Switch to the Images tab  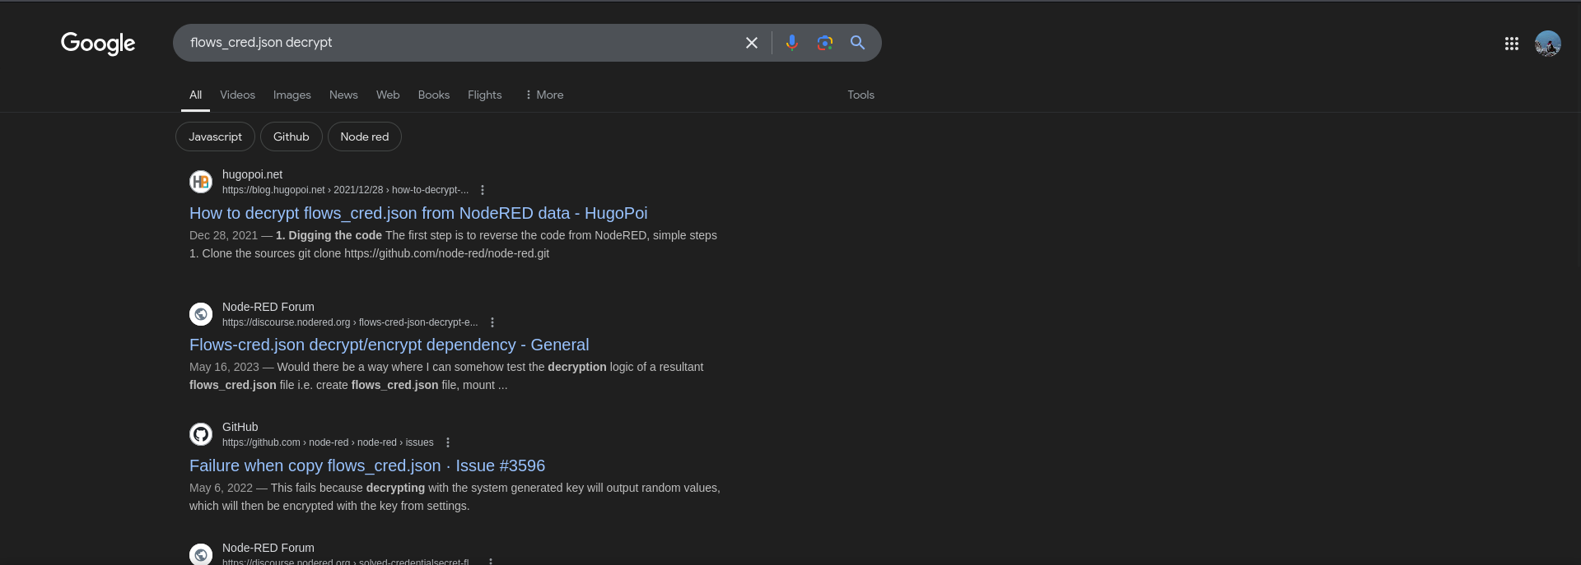(x=292, y=95)
